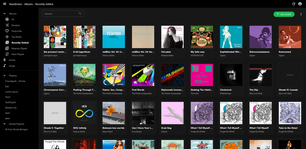Screen dimensions: 306x149
Task: Open the Fairytale album cover
Action: pyautogui.click(x=172, y=37)
